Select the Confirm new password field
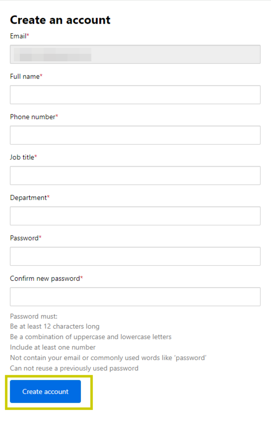The width and height of the screenshot is (271, 422). tap(135, 297)
